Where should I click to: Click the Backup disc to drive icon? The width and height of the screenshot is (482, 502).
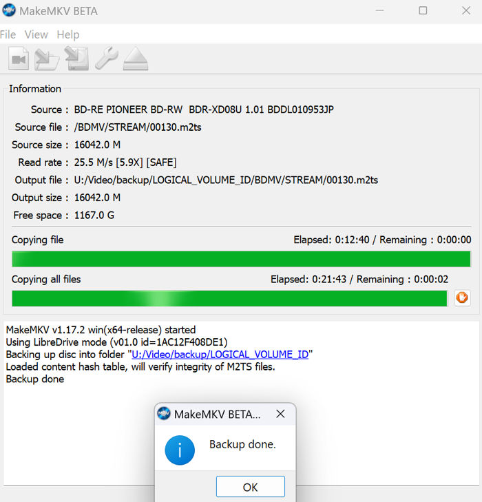(x=77, y=59)
